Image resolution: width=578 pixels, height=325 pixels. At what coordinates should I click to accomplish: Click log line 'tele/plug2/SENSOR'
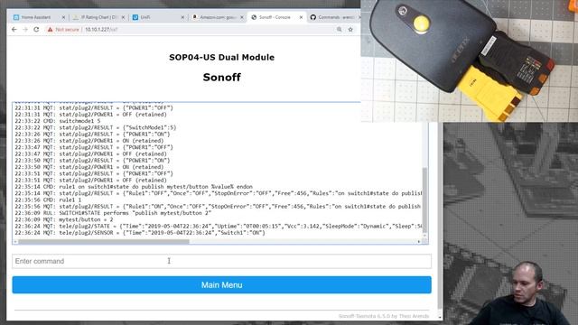coord(140,233)
